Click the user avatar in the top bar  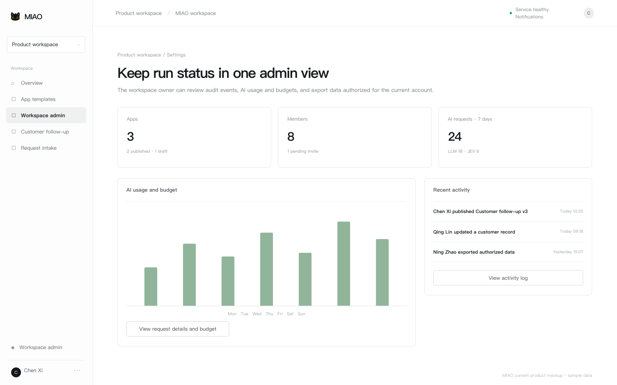pyautogui.click(x=589, y=13)
